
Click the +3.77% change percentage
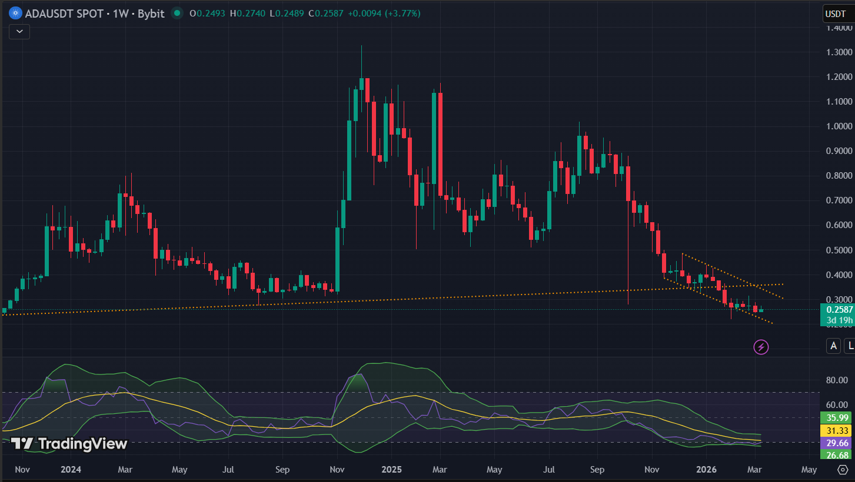401,13
